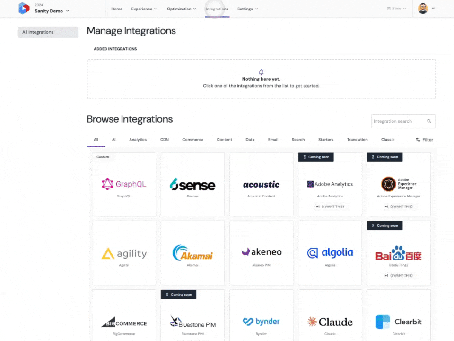Open the BigCommerce integration card

[124, 315]
